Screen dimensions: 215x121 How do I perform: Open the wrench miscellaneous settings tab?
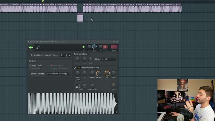[x=38, y=48]
